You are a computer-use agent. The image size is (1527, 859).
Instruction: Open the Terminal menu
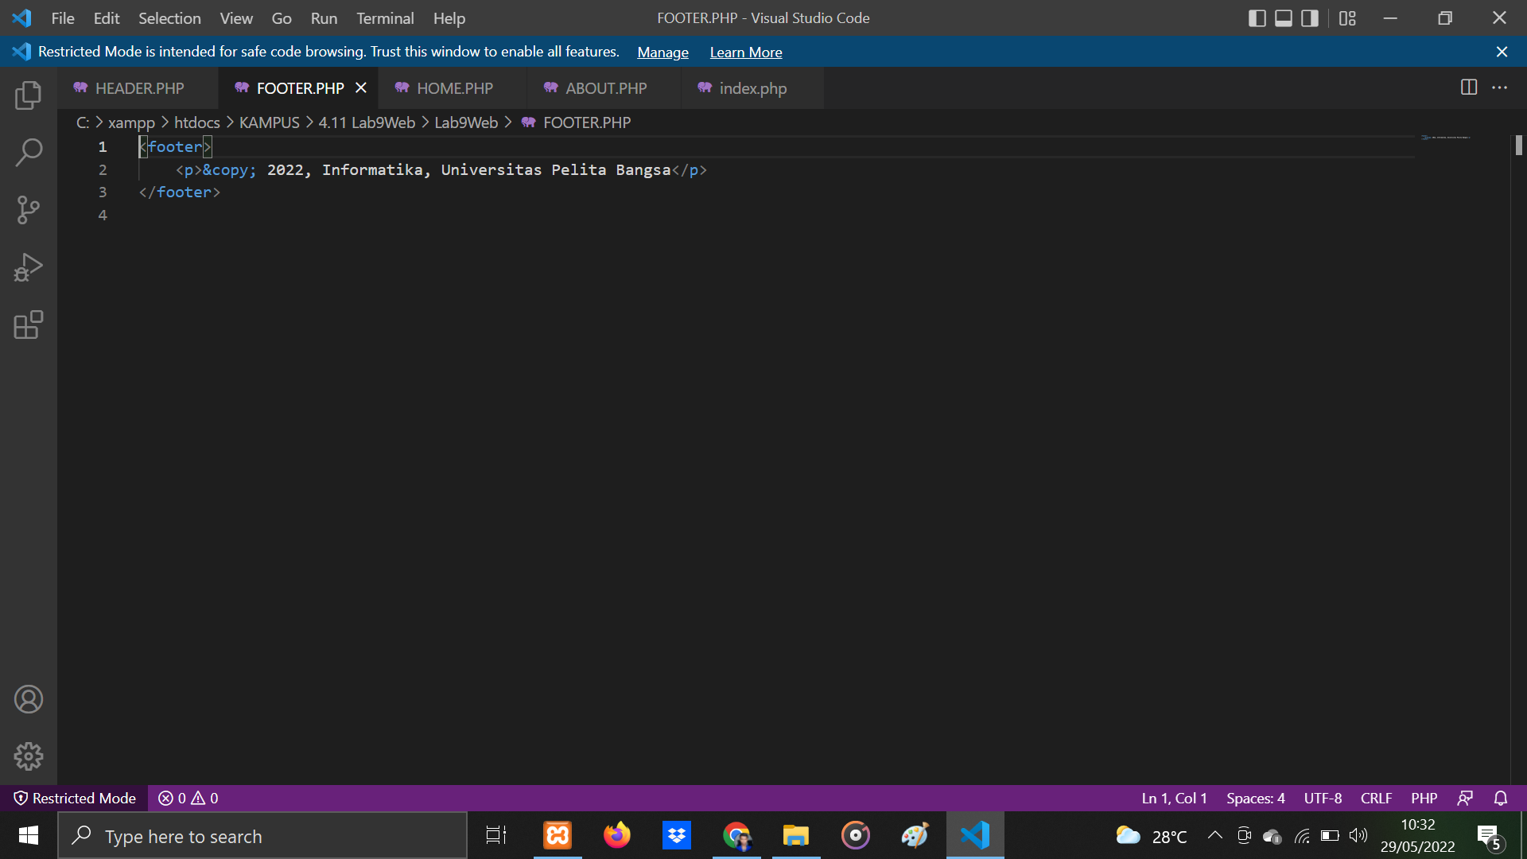pos(384,17)
